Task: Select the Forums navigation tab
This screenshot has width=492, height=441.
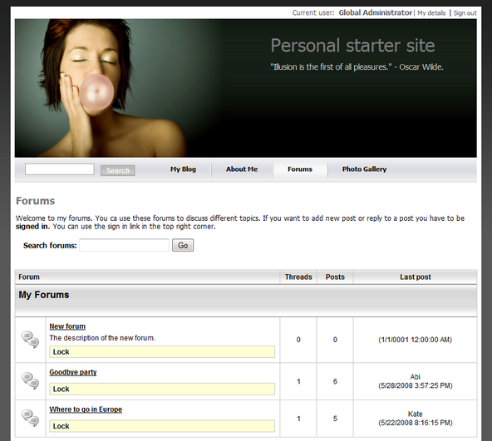Action: coord(300,169)
